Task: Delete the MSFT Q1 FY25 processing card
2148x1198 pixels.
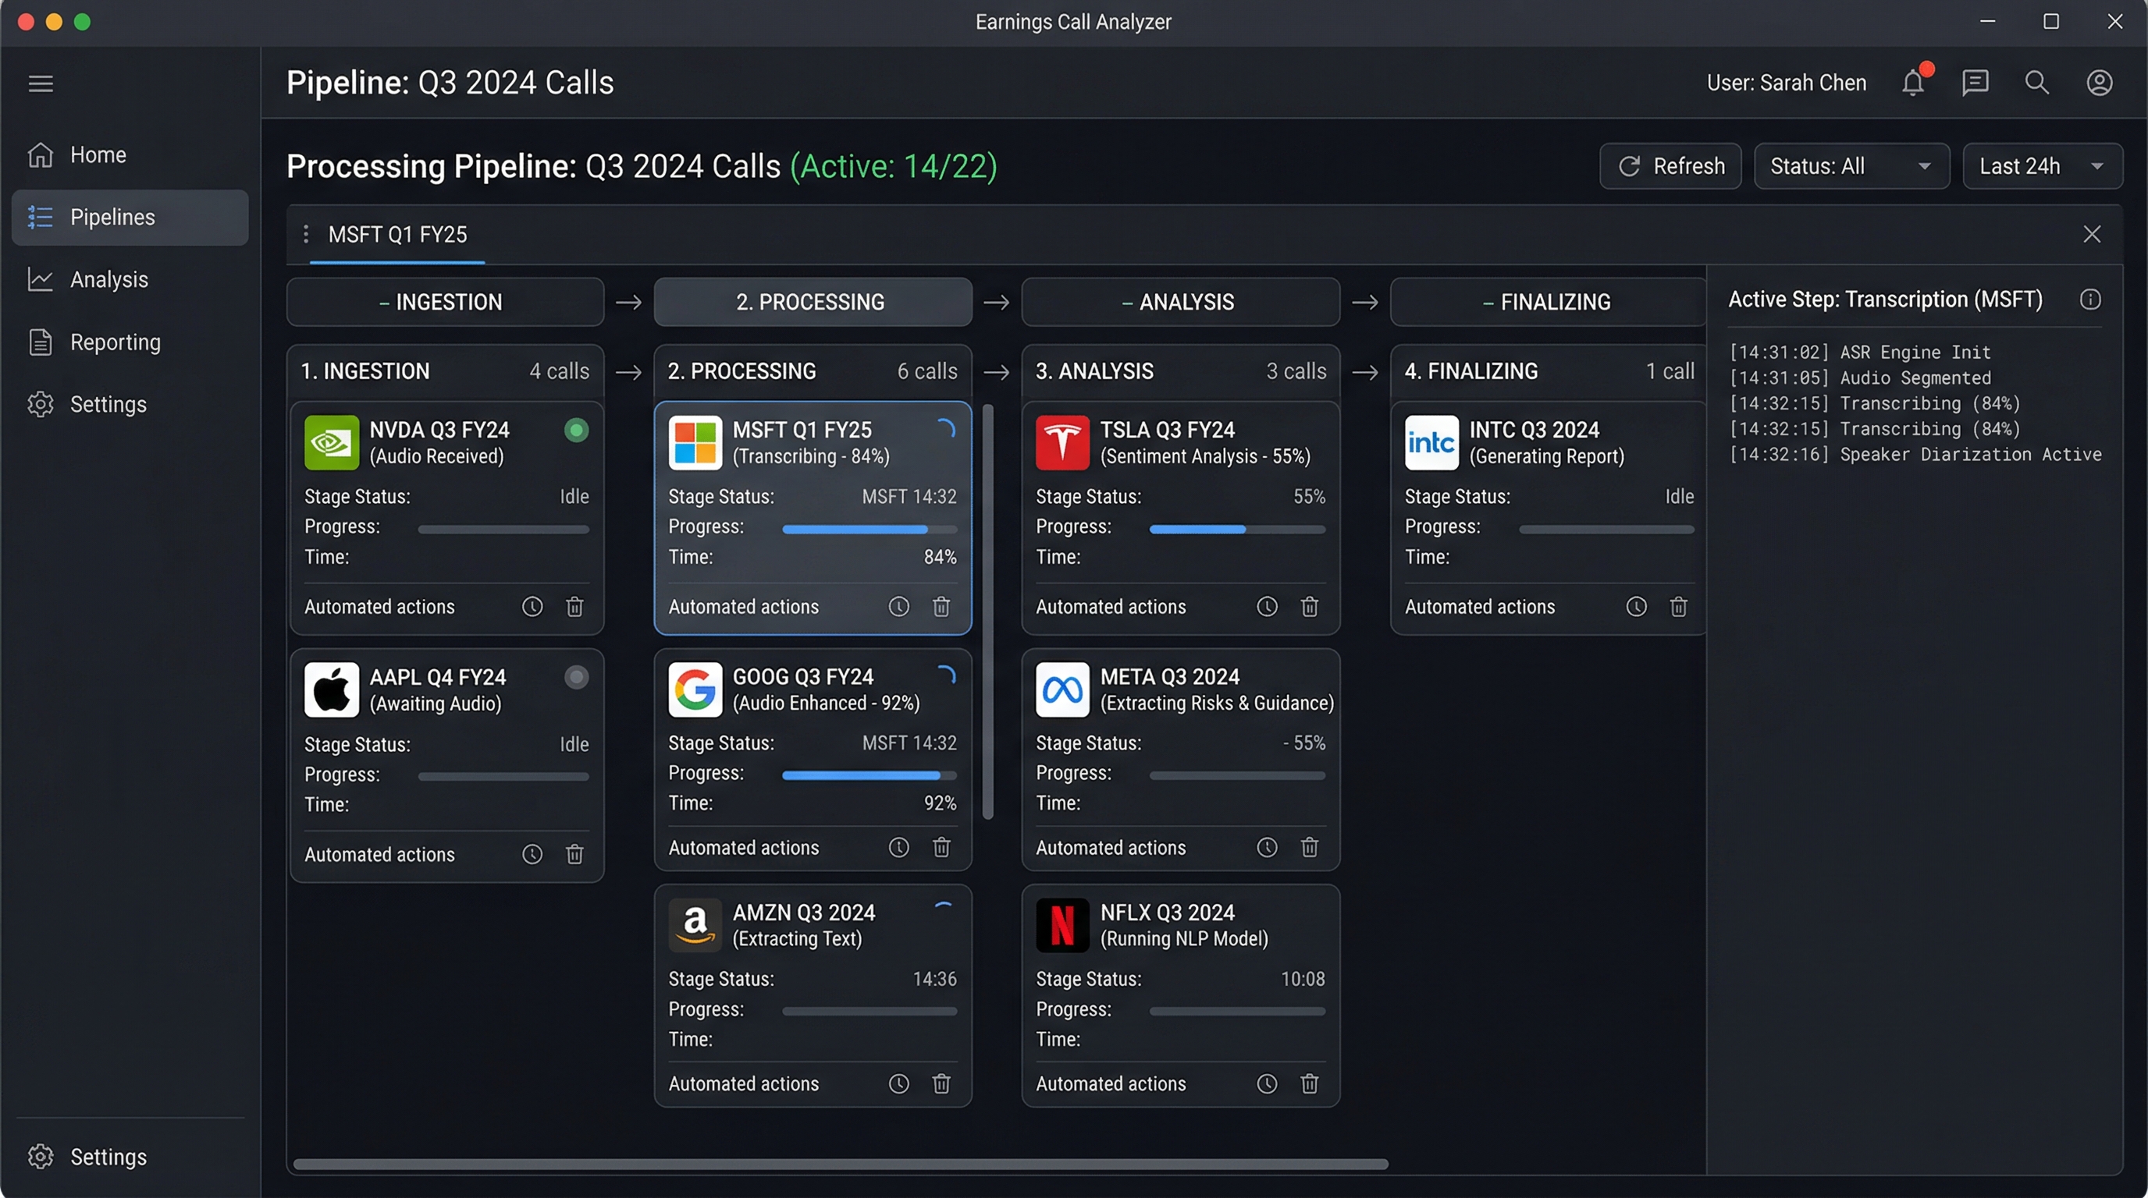Action: click(941, 607)
